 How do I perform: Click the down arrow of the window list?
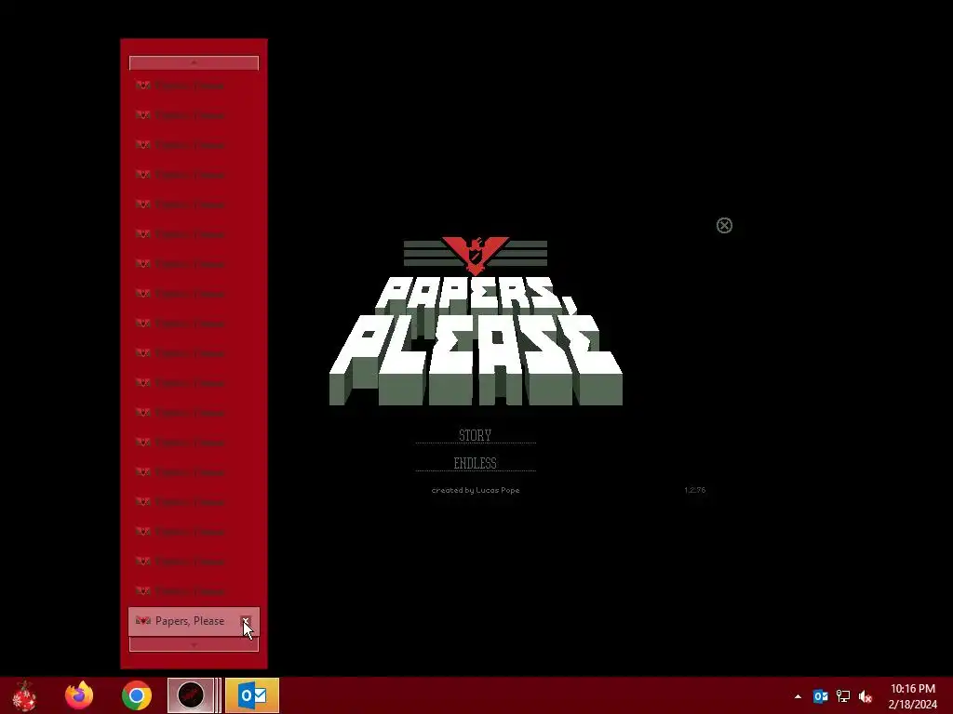(x=194, y=644)
